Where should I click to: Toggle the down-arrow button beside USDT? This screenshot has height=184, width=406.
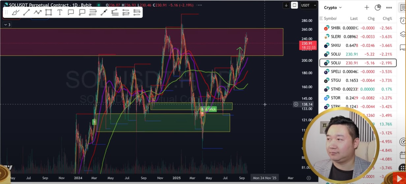point(286,5)
